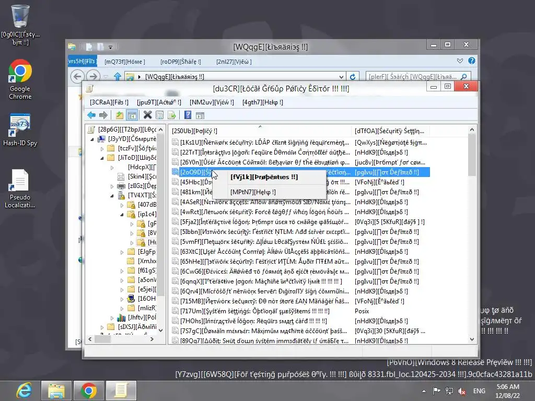
Task: Open the Properties sheet toolbar icon
Action: click(x=159, y=115)
